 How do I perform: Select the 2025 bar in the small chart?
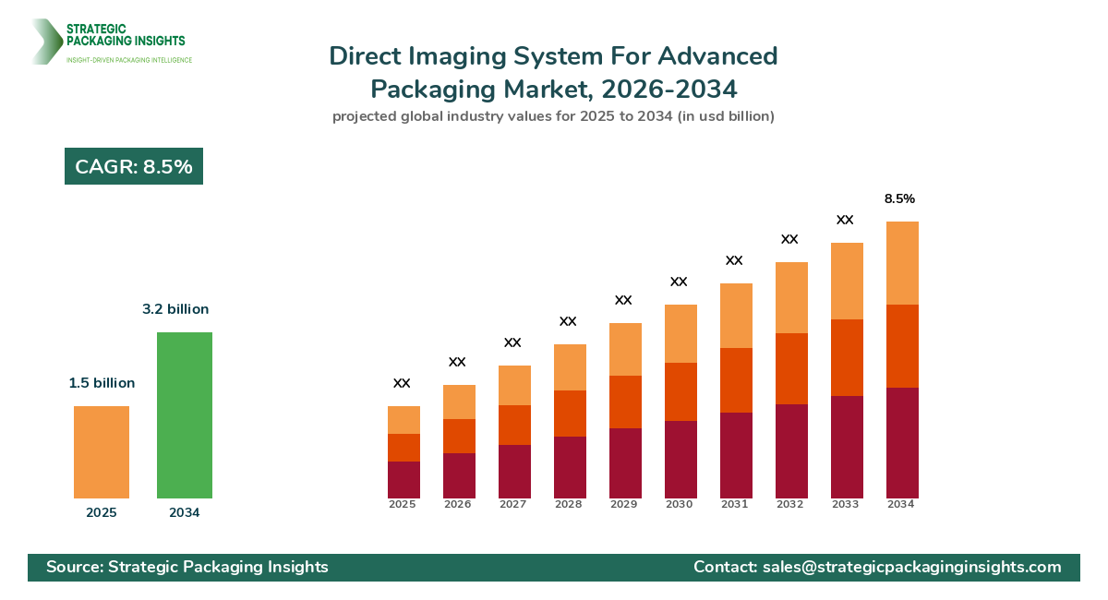pyautogui.click(x=102, y=452)
